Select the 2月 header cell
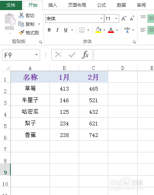 (93, 77)
